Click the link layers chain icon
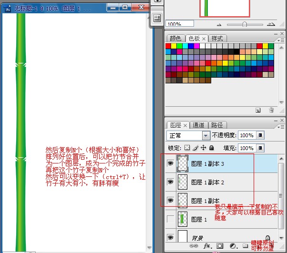287x253 pixels. click(194, 246)
